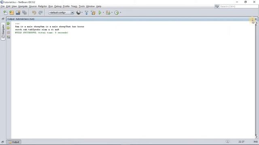259x145 pixels.
Task: Open the Edit menu
Action: (8, 6)
